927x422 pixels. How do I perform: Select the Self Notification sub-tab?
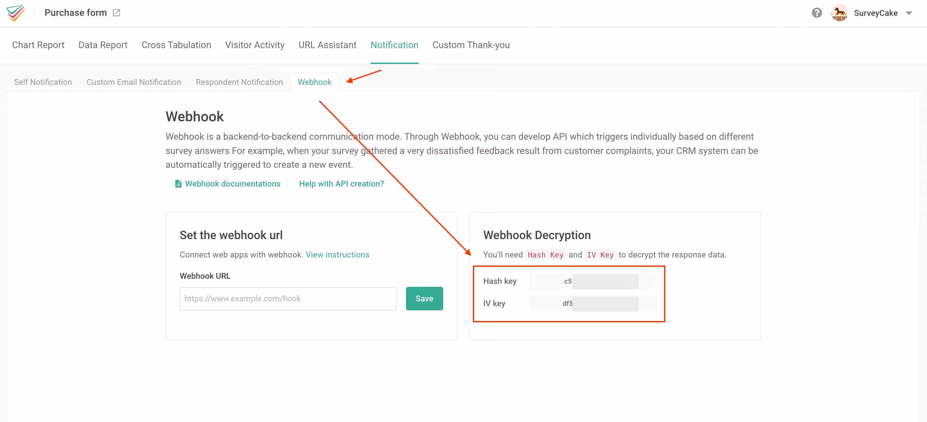pyautogui.click(x=43, y=82)
